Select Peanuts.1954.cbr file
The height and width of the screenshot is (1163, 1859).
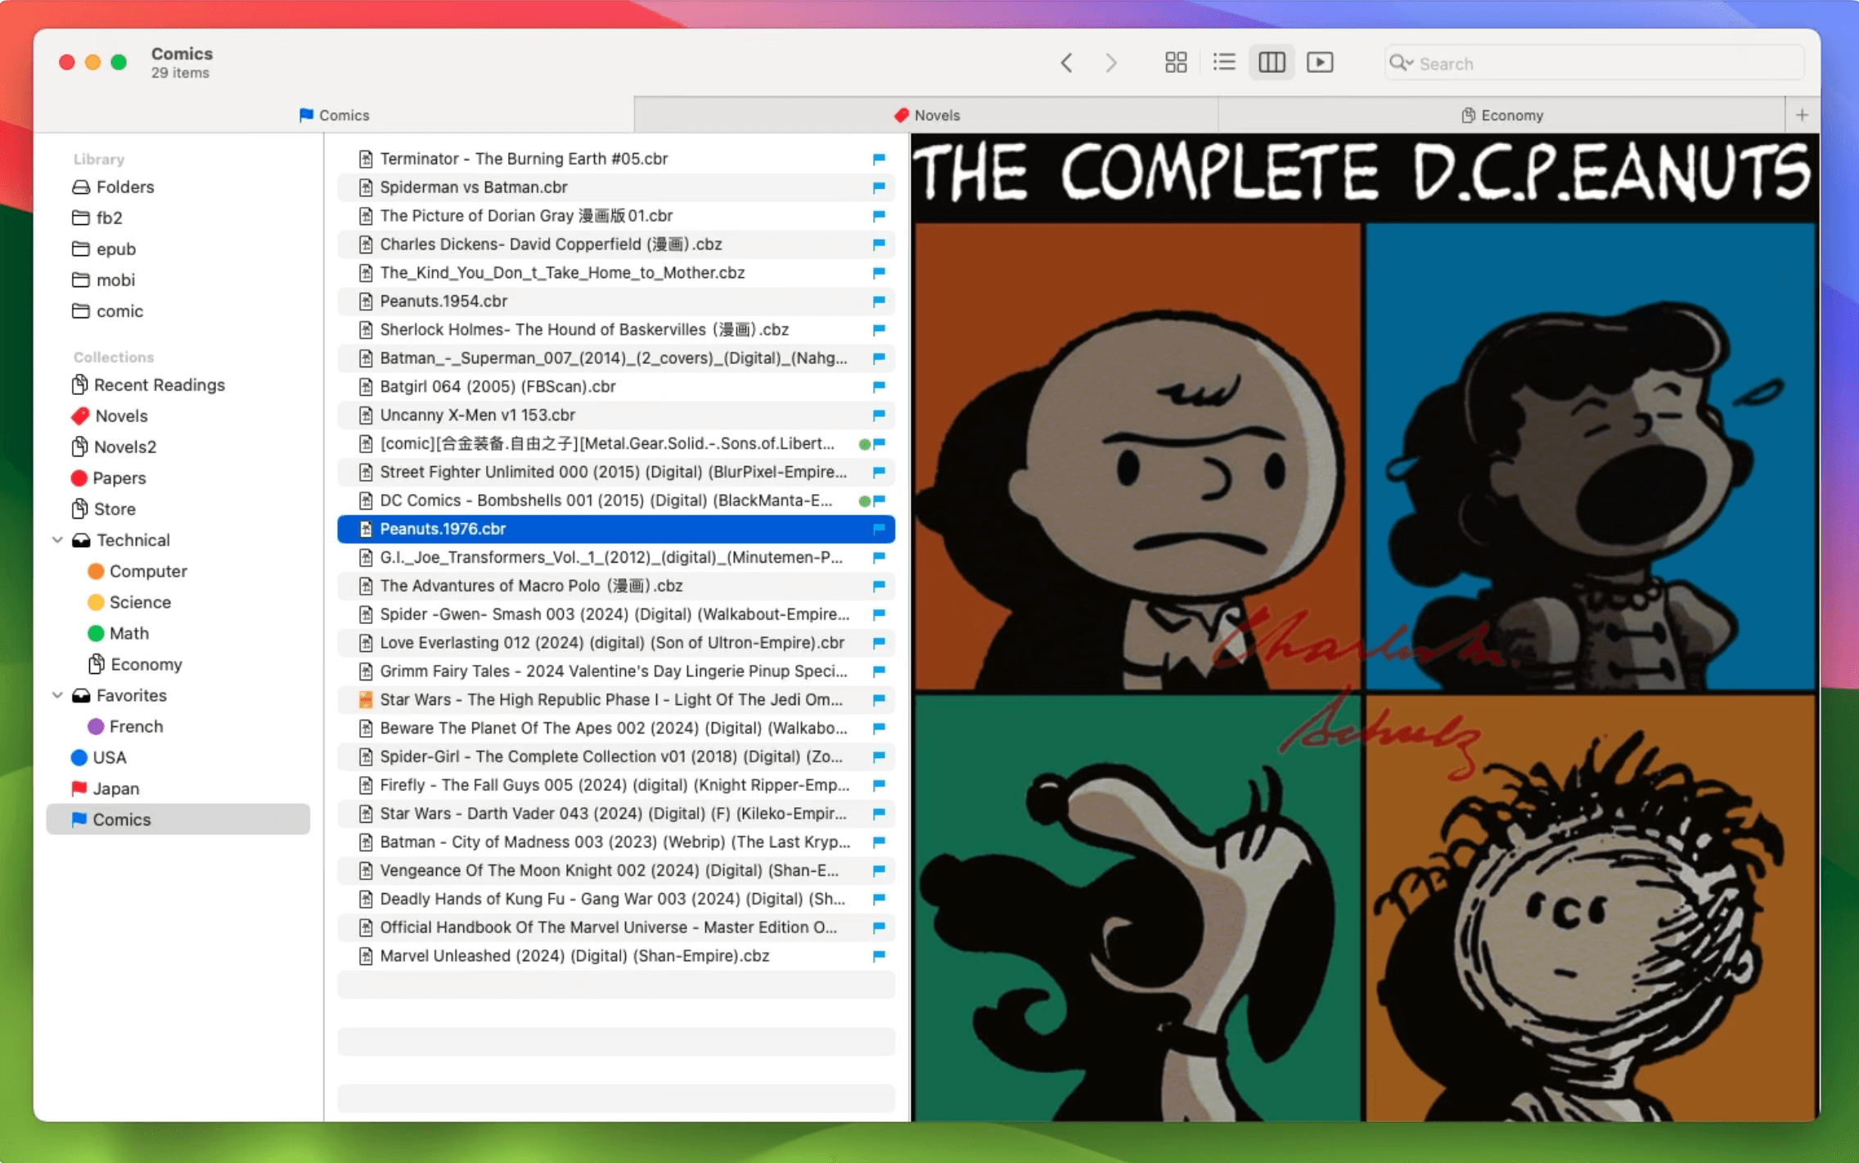pos(443,300)
